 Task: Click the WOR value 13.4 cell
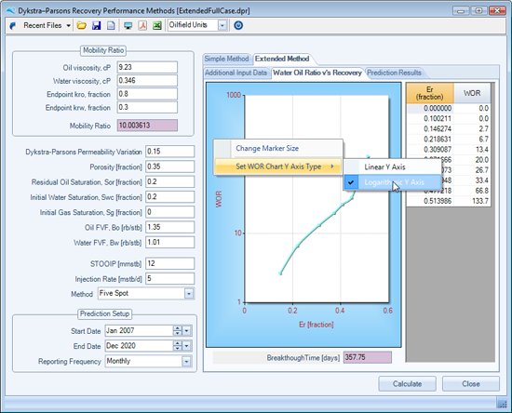point(472,150)
